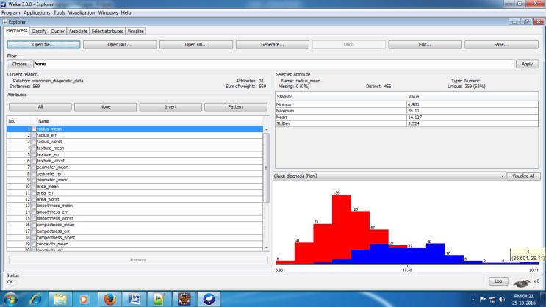This screenshot has width=546, height=307.
Task: Click the attribute list scrollbar down arrow
Action: point(266,249)
